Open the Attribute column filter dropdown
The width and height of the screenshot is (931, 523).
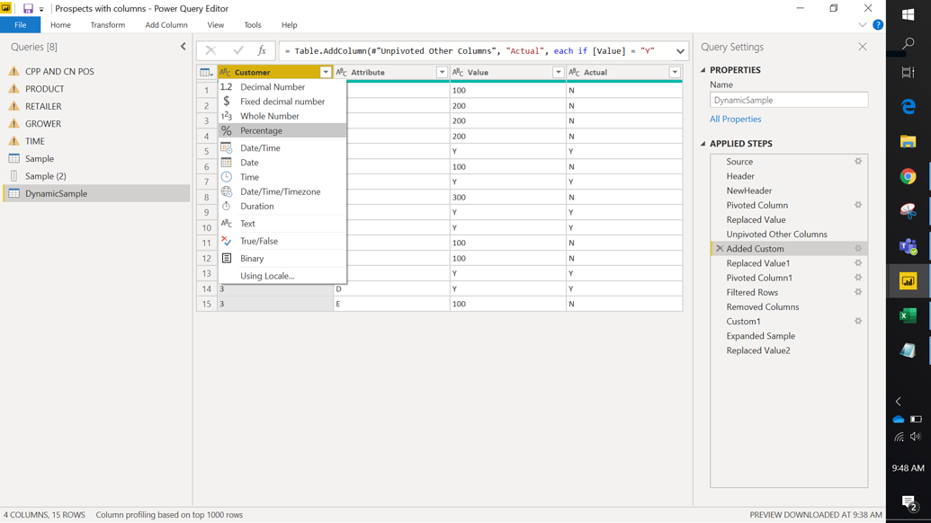(441, 72)
